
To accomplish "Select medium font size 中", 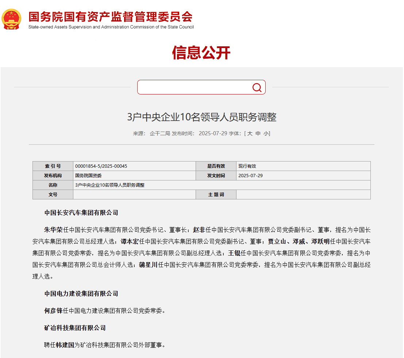I will coord(258,133).
